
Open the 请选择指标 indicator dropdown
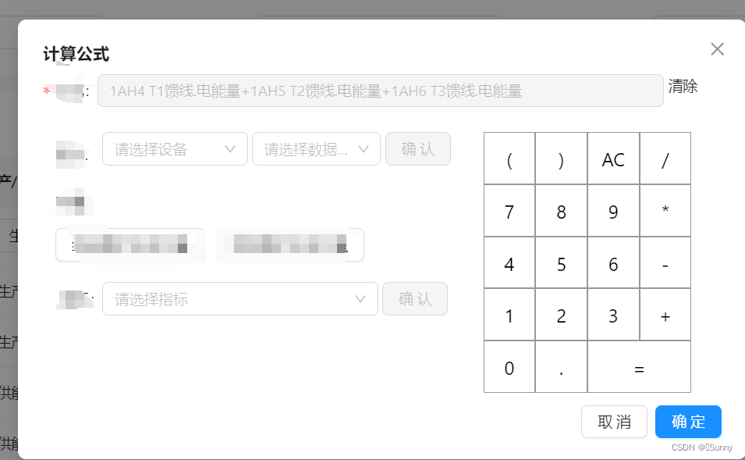pos(239,298)
